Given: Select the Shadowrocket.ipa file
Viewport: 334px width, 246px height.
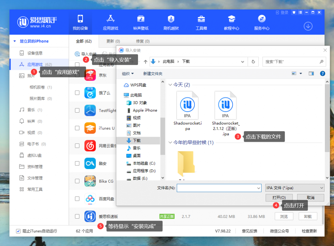Looking at the screenshot, I should tap(188, 111).
